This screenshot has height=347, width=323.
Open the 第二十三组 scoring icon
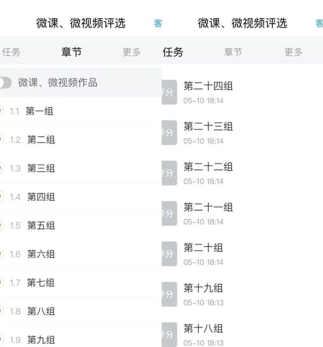[169, 133]
